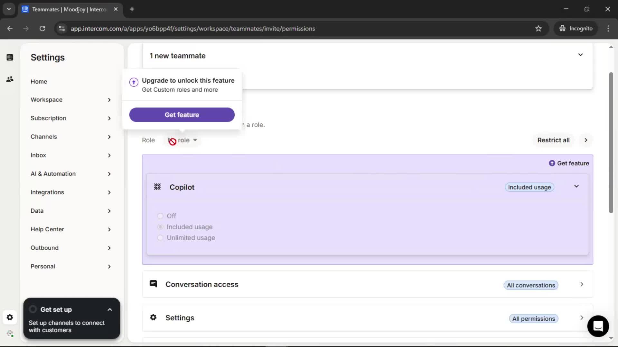Select Unlimited usage radio option
Image resolution: width=618 pixels, height=347 pixels.
pos(160,238)
